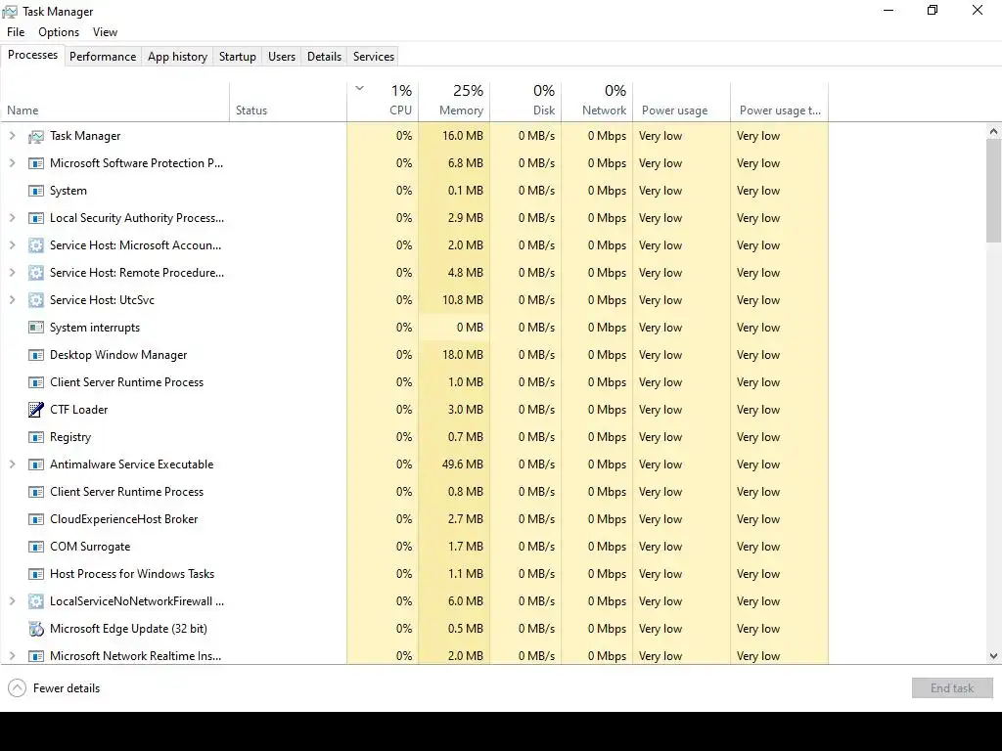The width and height of the screenshot is (1002, 751).
Task: Switch to the Users tab
Action: [282, 57]
